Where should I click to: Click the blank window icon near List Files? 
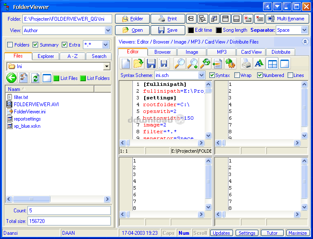[x=47, y=78]
